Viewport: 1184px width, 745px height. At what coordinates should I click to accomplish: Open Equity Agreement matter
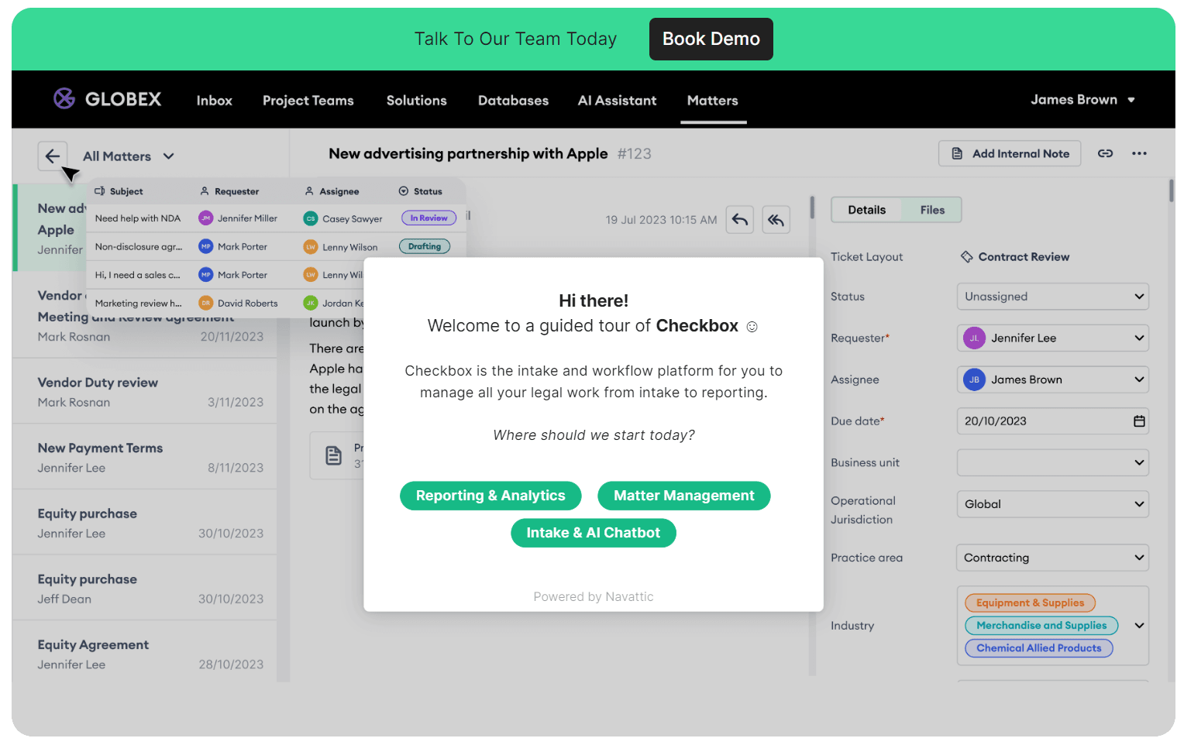tap(145, 654)
